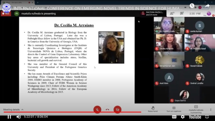Viewport: 215px width, 121px height.
Task: Click the red hang up call button
Action: (107, 109)
